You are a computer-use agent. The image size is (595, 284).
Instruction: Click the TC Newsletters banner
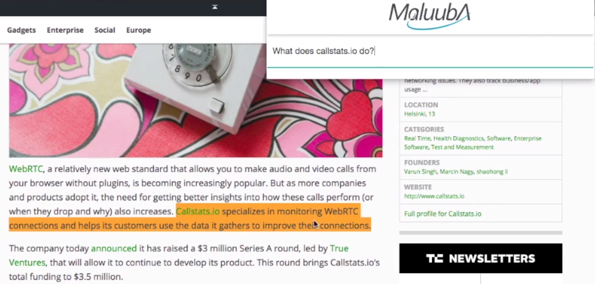(481, 258)
